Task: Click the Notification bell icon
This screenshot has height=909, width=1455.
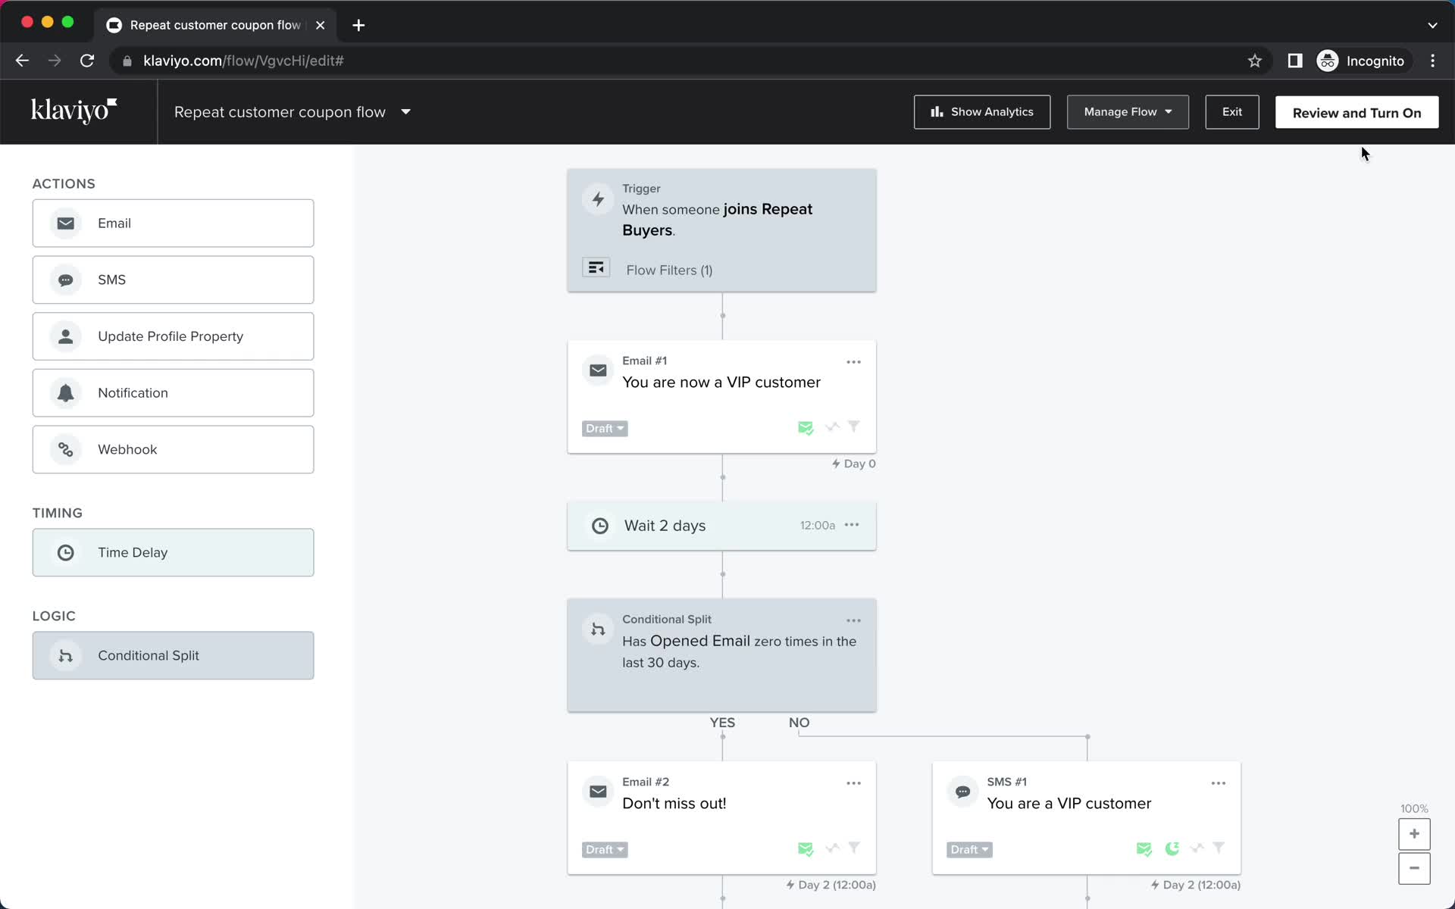Action: (x=66, y=393)
